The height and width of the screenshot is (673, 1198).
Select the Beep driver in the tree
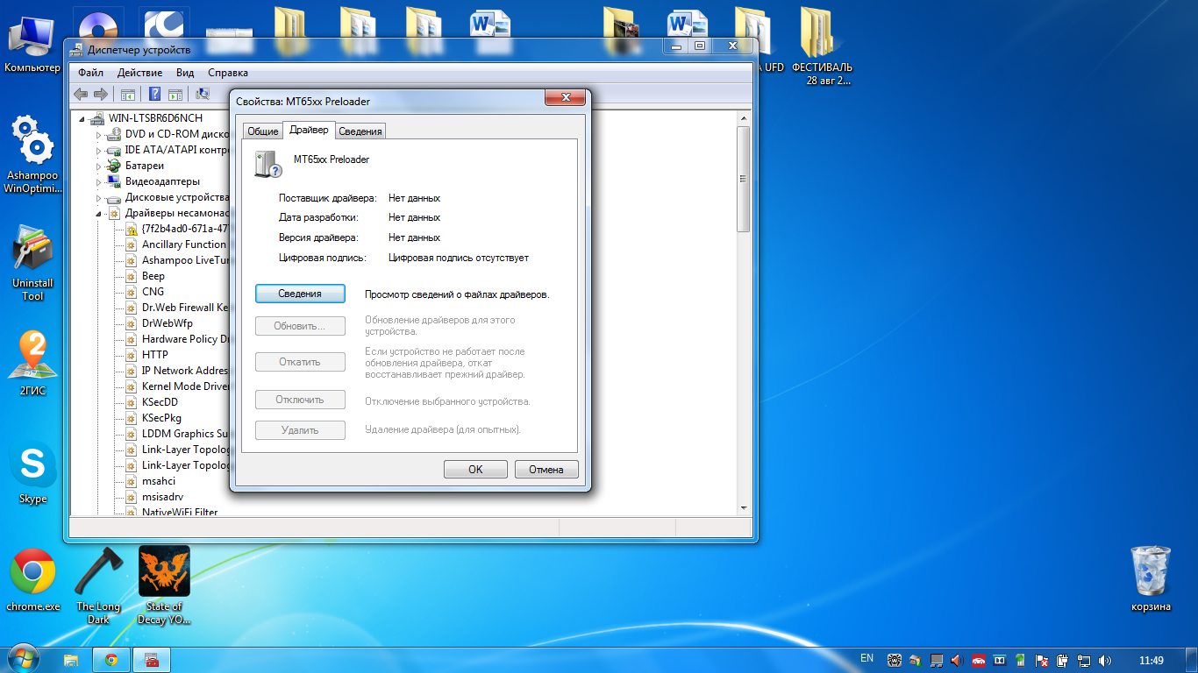coord(153,276)
